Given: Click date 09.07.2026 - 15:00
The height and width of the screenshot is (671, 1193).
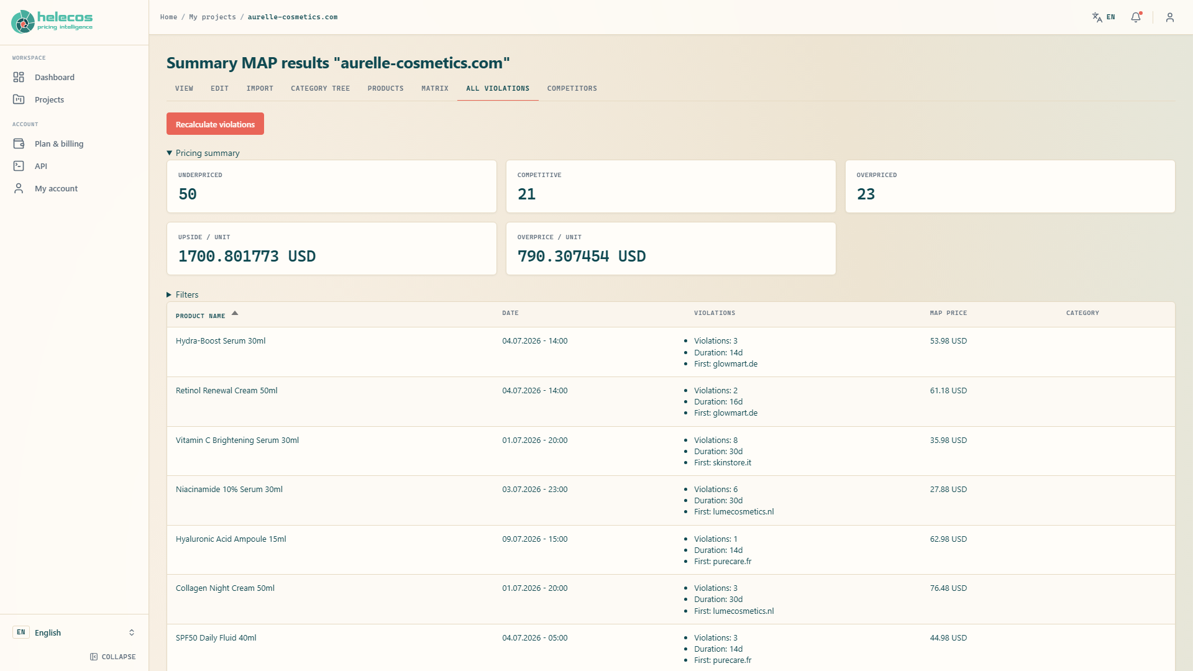Looking at the screenshot, I should (535, 539).
